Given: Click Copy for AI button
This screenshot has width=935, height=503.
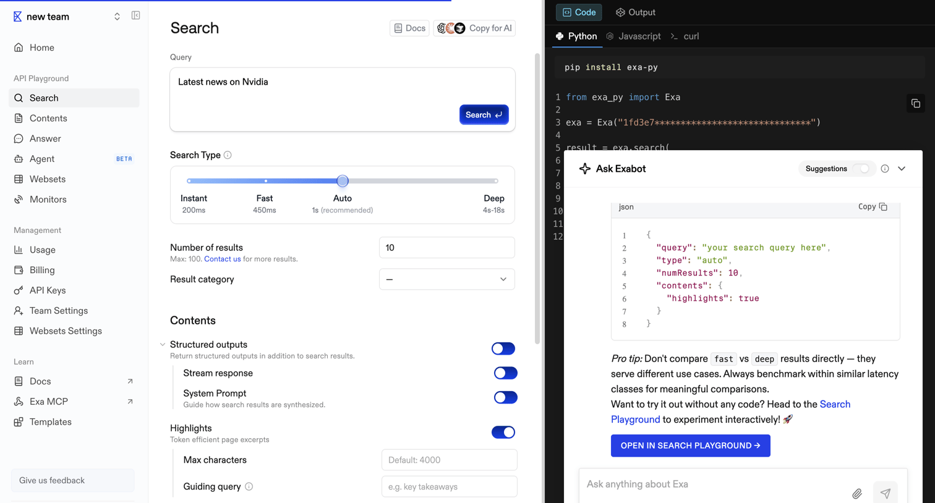Looking at the screenshot, I should tap(474, 28).
